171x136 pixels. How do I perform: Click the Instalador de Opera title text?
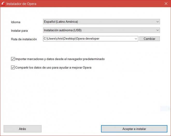pos(21,4)
